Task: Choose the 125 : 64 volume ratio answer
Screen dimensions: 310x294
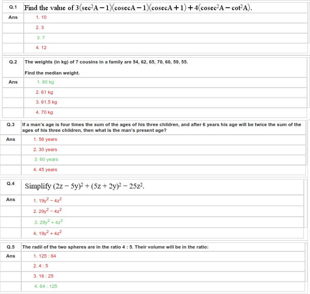Action: coord(45,256)
